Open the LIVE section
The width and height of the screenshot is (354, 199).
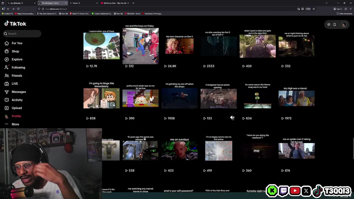pyautogui.click(x=15, y=83)
